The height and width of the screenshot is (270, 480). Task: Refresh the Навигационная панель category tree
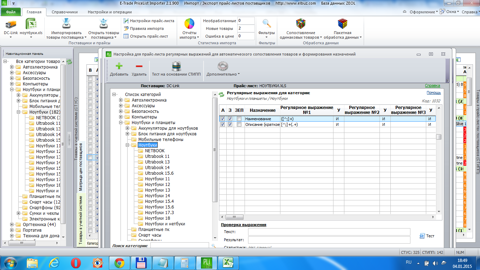click(69, 62)
